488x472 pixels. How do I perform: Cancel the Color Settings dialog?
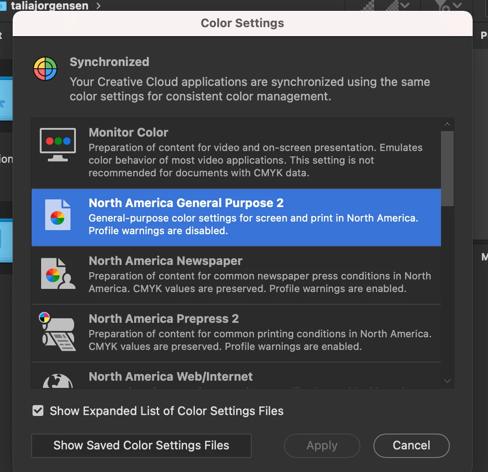click(x=412, y=445)
